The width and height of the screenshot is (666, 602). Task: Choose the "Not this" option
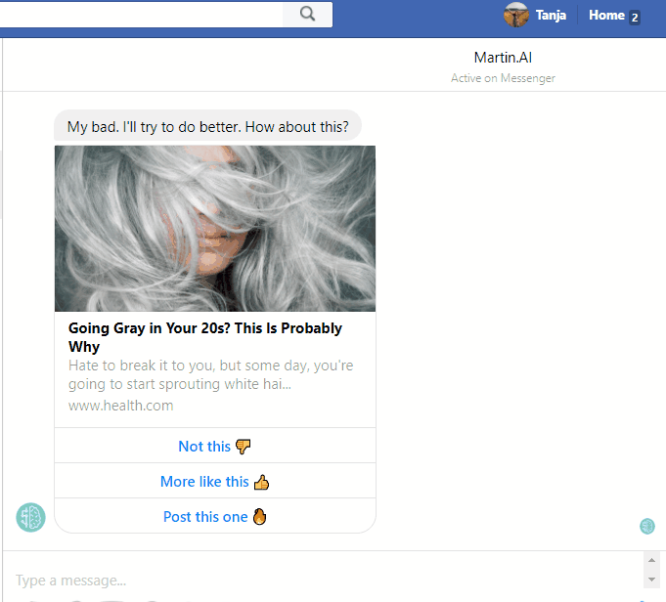[x=204, y=447]
